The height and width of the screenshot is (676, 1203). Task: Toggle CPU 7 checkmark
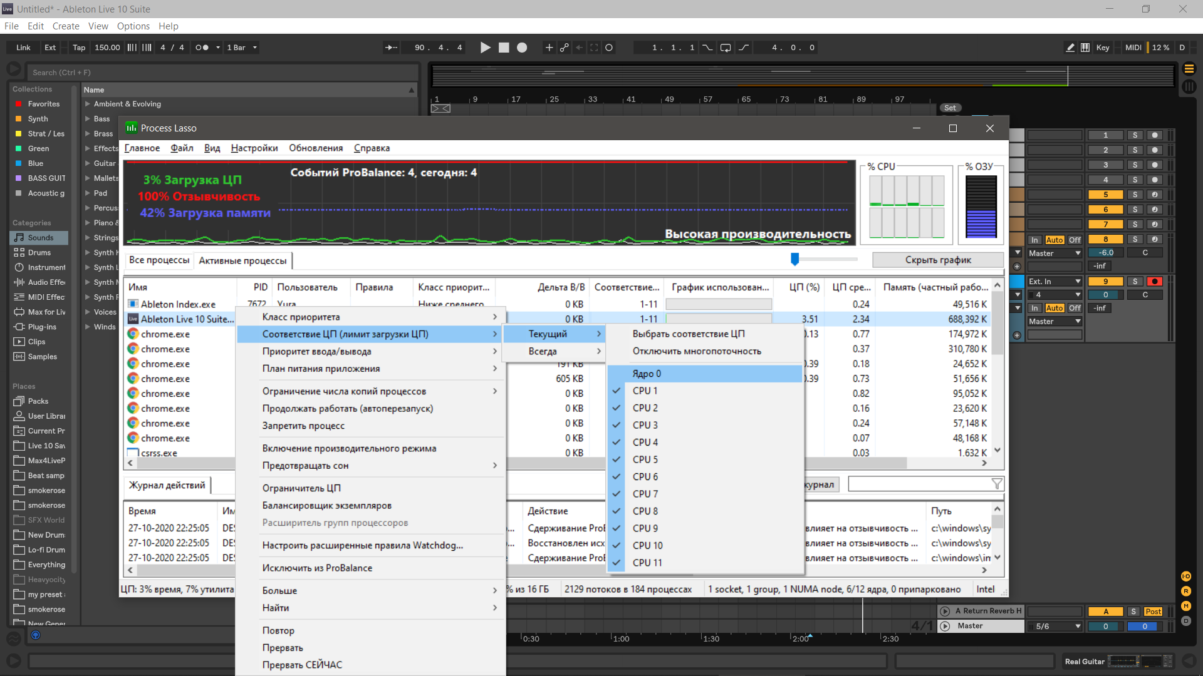tap(645, 494)
